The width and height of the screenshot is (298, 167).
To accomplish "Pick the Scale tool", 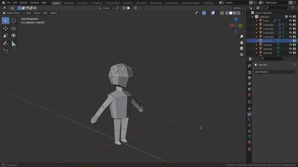I will click(x=6, y=36).
